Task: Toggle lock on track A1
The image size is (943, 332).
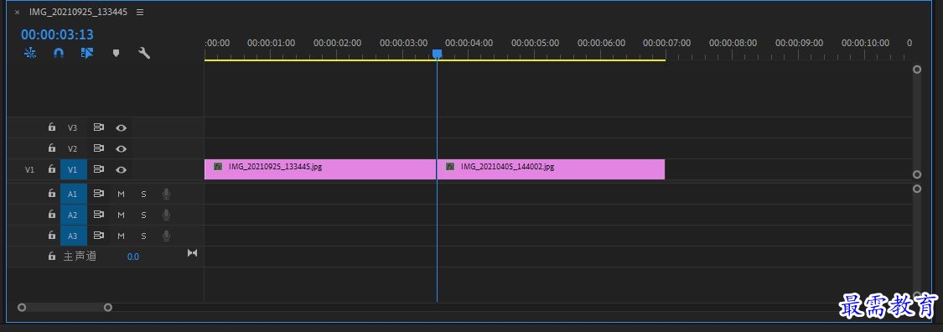Action: coord(52,194)
